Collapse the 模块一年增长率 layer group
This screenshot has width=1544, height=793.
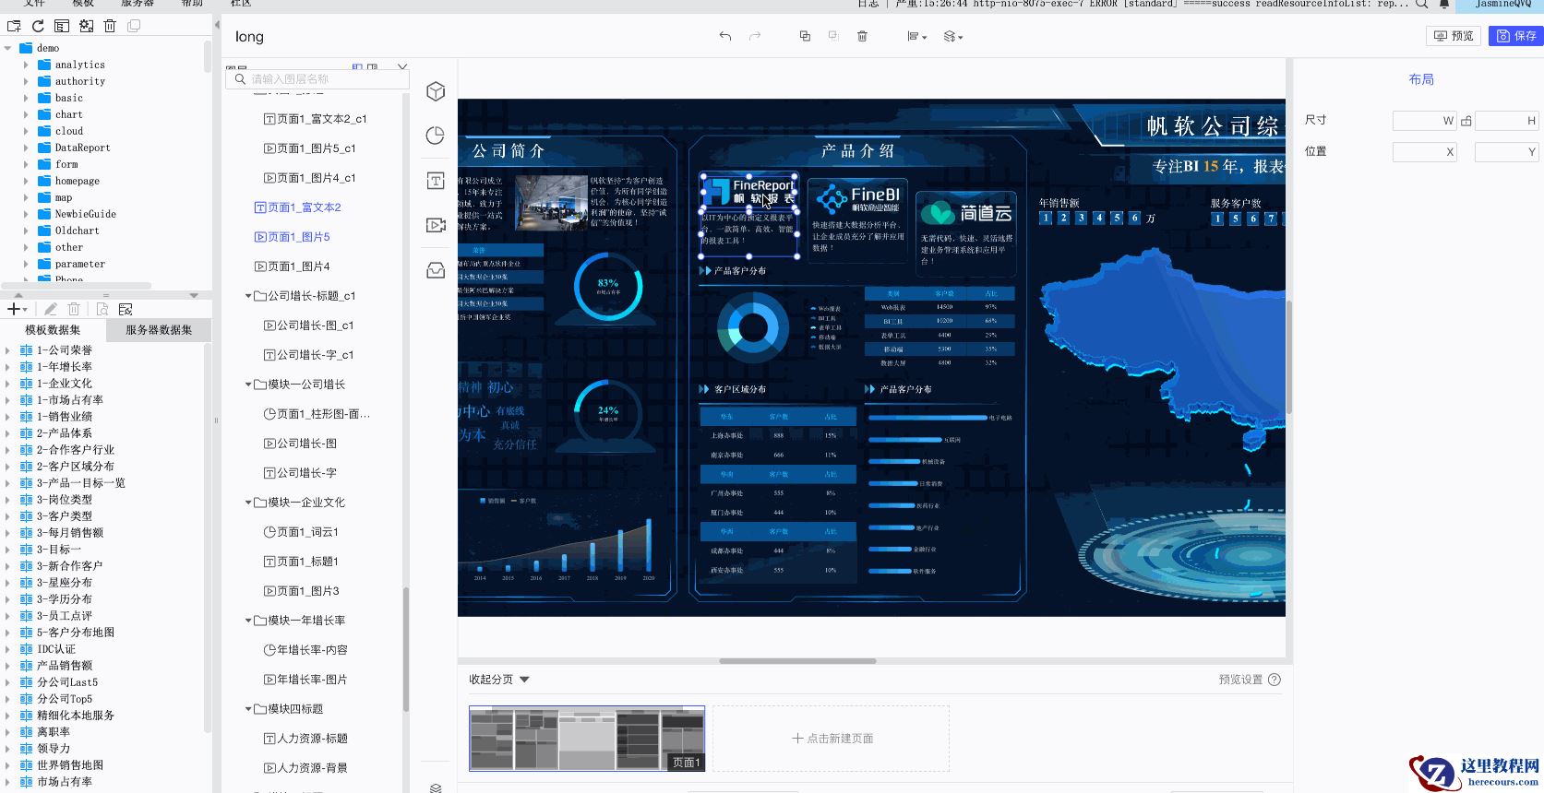point(248,621)
